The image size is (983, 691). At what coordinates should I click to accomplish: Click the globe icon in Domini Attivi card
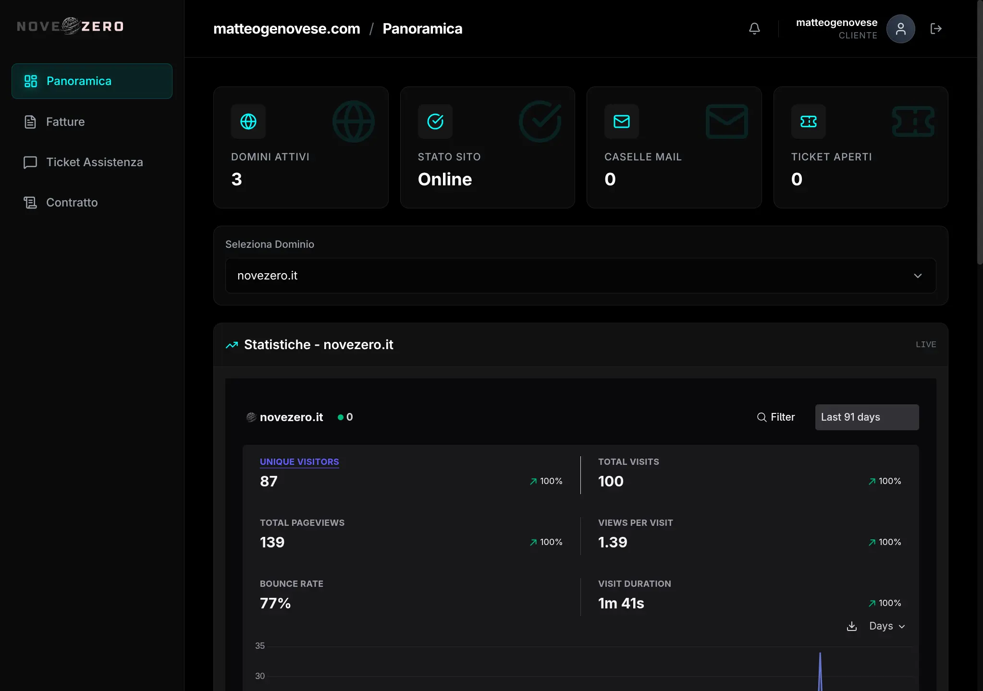[248, 121]
